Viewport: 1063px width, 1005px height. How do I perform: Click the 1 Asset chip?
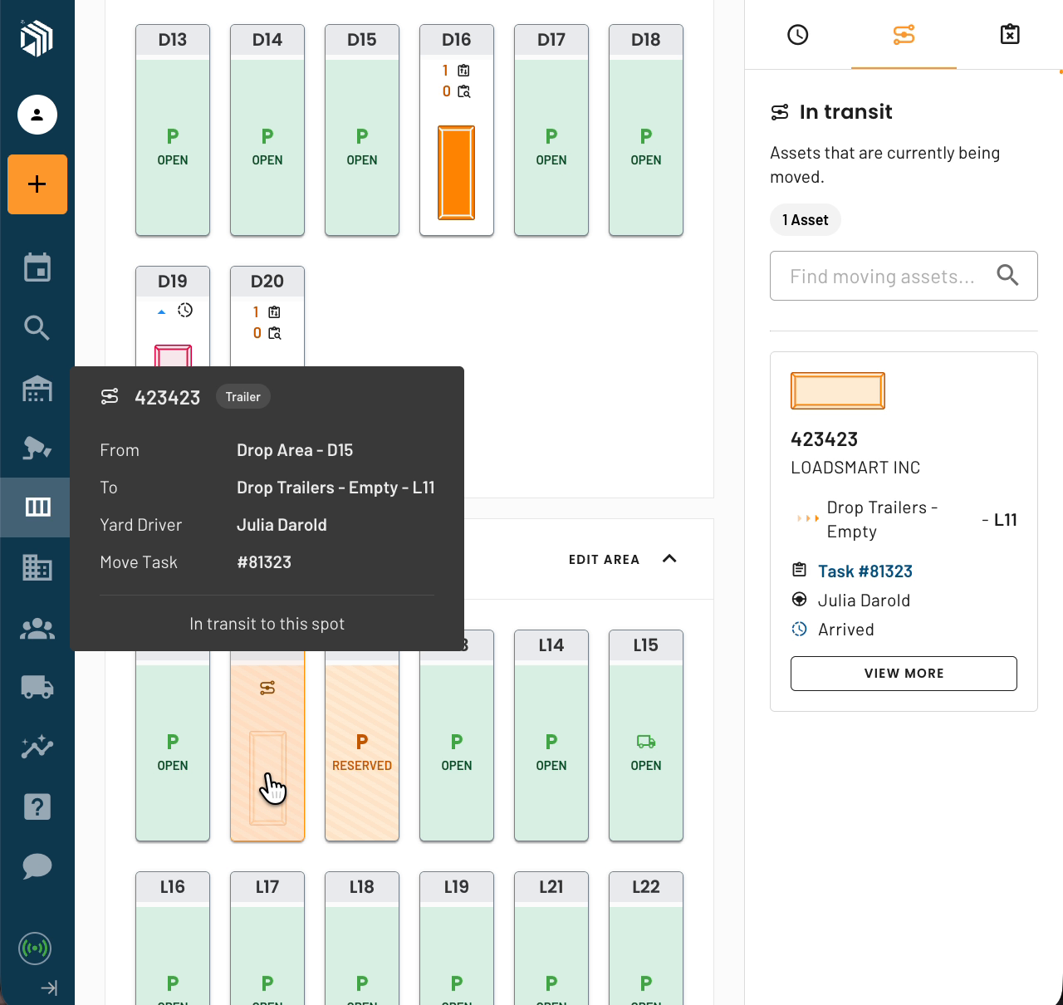click(x=806, y=220)
